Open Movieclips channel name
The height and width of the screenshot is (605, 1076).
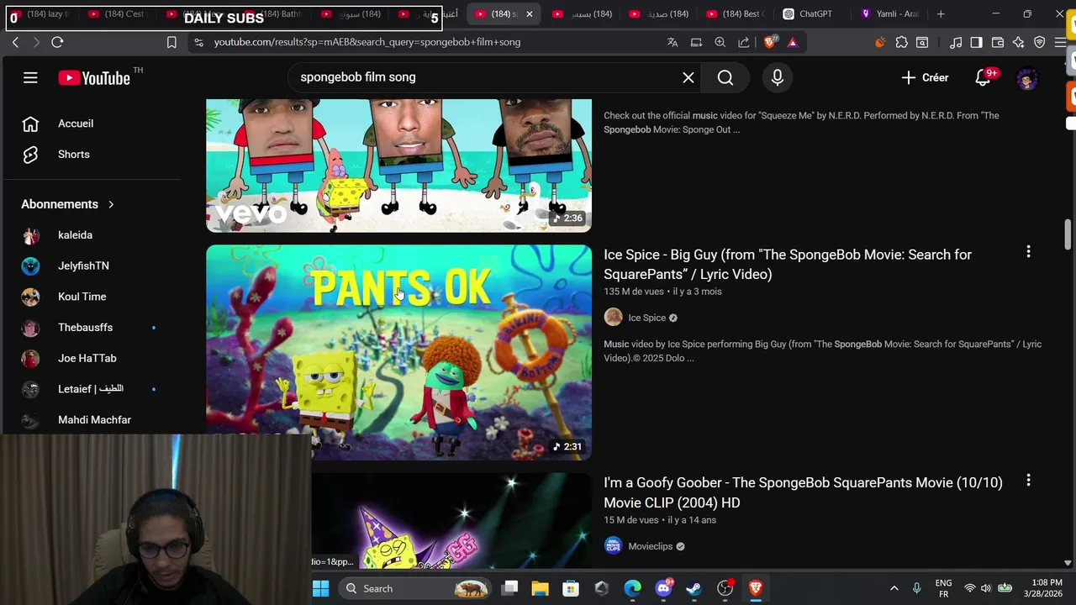pyautogui.click(x=650, y=546)
